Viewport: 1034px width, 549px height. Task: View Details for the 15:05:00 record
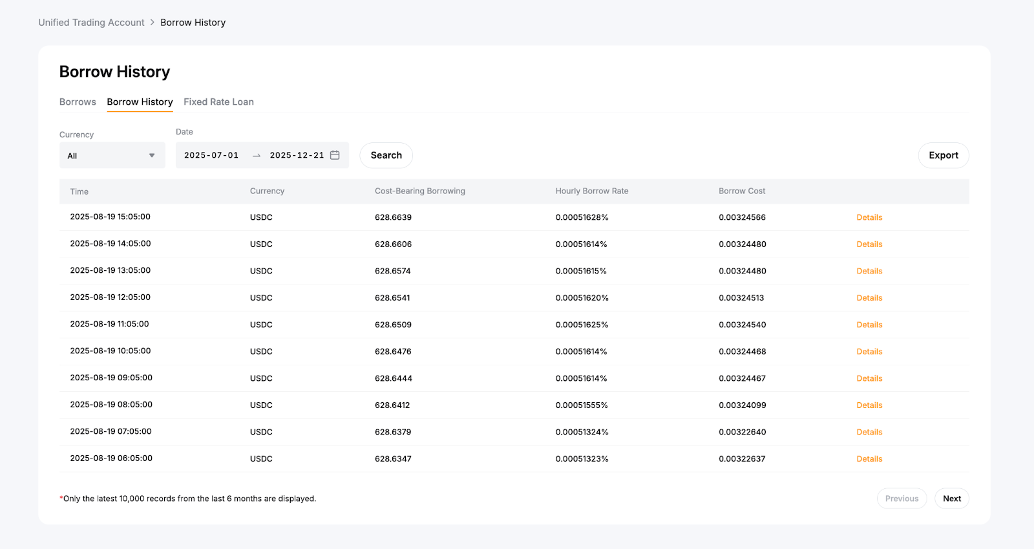869,218
